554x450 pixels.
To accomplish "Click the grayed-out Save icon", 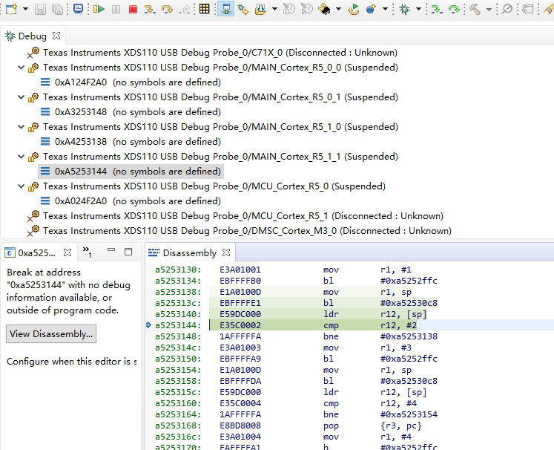I will coord(40,9).
